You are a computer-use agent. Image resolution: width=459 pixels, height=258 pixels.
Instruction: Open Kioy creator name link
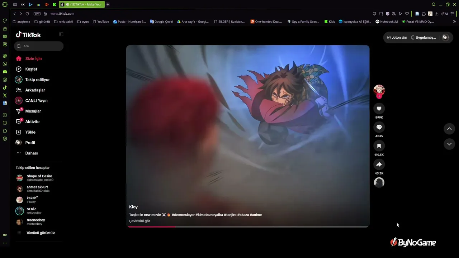tap(133, 207)
